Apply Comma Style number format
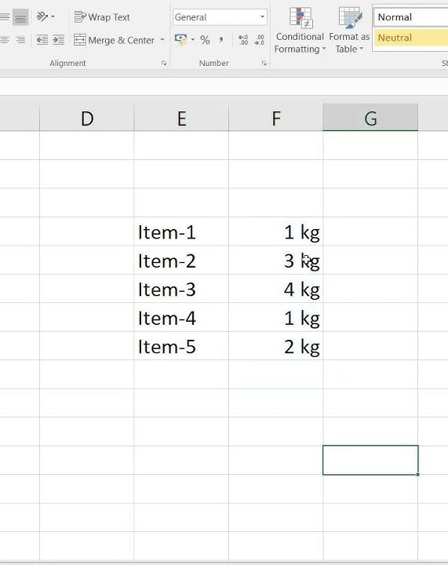This screenshot has width=448, height=565. point(221,40)
